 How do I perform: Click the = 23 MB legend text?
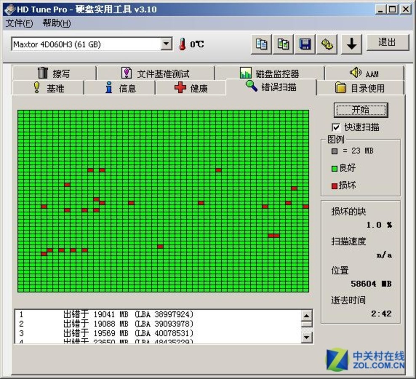358,151
